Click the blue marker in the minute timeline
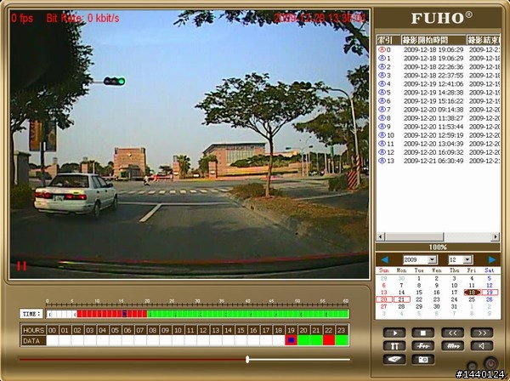Screen dimensions: 510x381 coord(124,314)
